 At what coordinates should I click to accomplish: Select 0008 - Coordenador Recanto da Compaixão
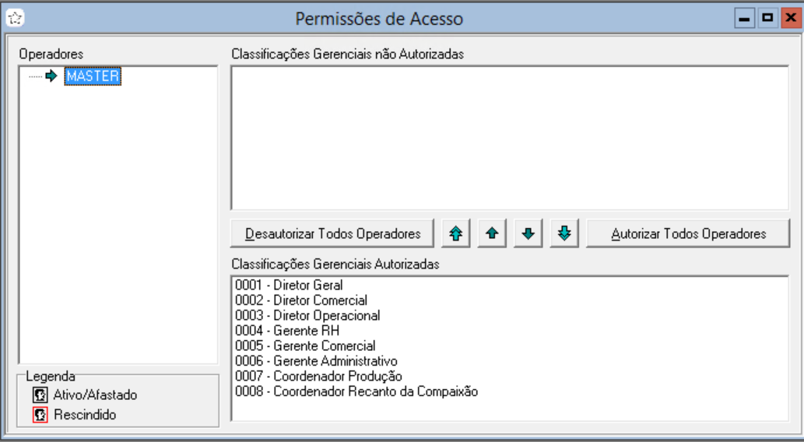point(356,391)
